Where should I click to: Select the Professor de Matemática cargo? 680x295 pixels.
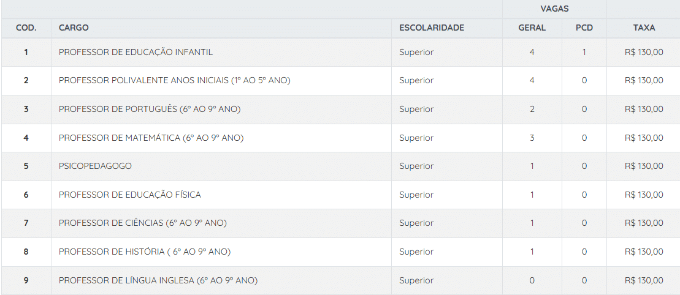[x=151, y=138]
